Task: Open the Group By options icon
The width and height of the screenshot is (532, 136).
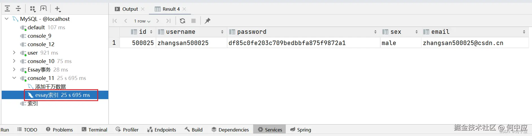Action: click(x=33, y=9)
